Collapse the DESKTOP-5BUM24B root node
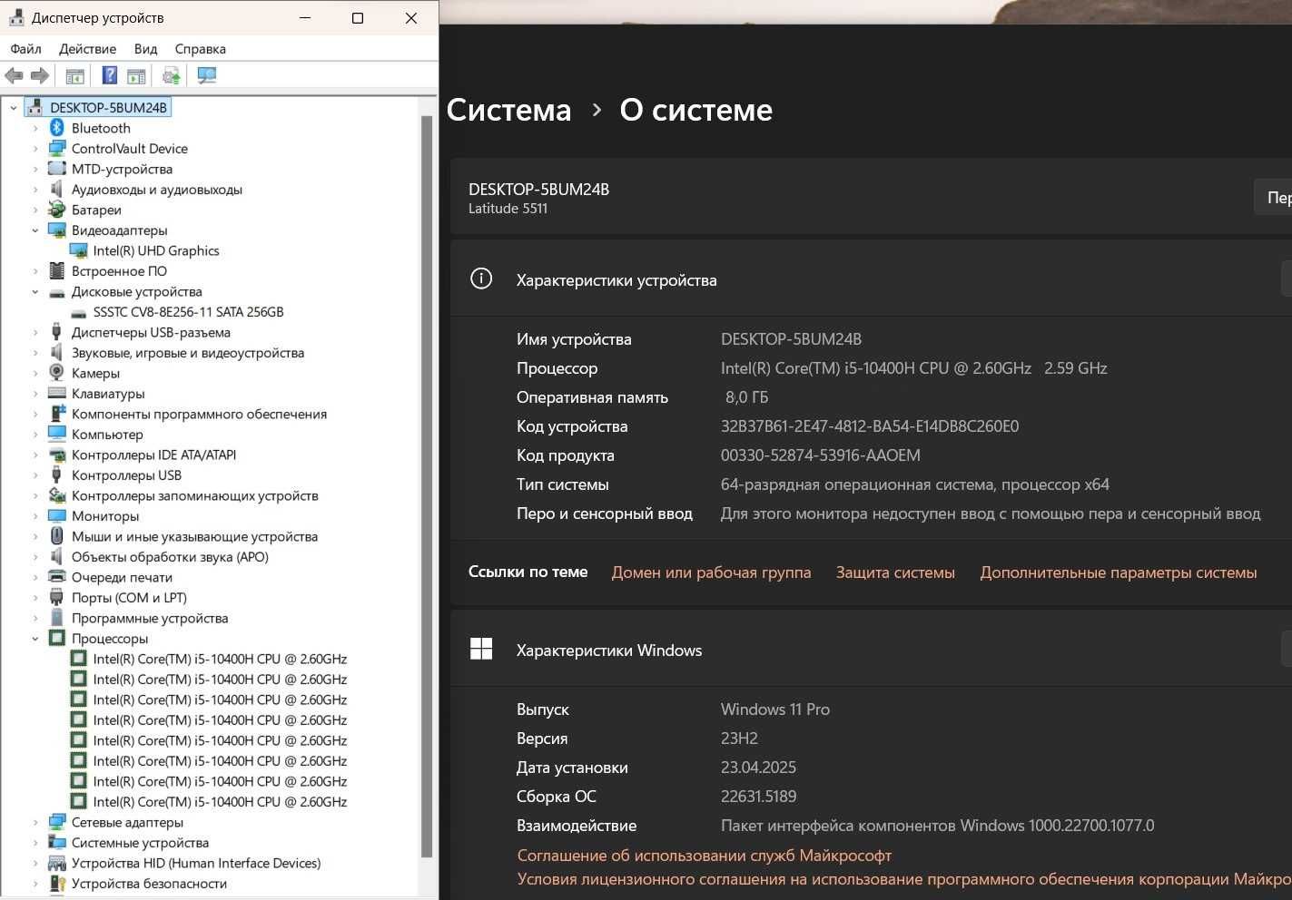The height and width of the screenshot is (900, 1292). (13, 107)
